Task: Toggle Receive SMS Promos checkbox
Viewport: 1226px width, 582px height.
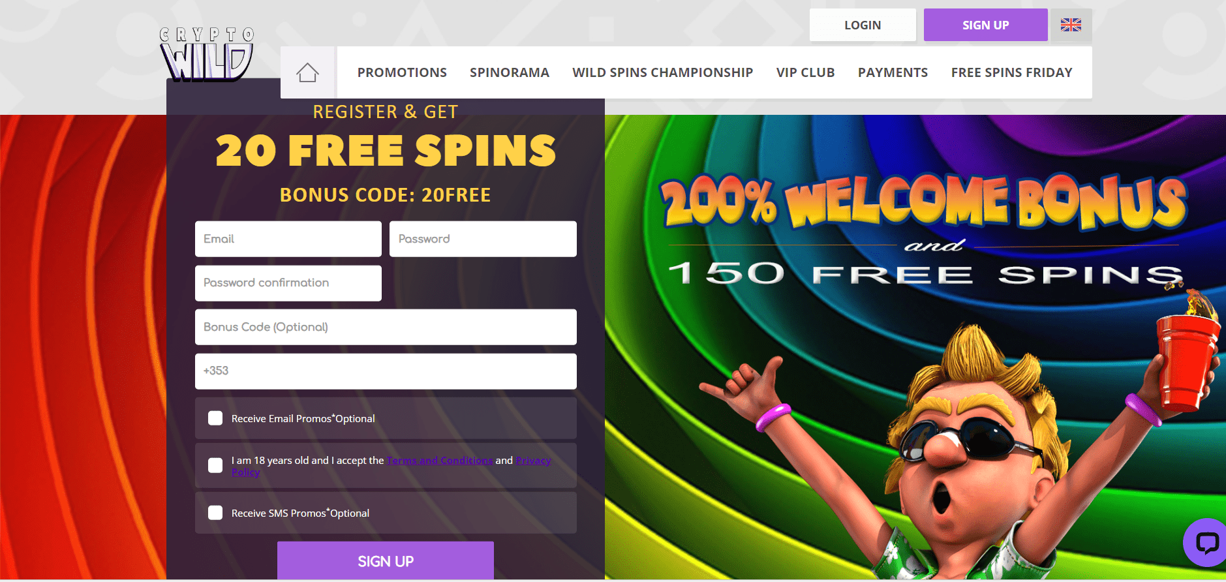Action: pyautogui.click(x=215, y=513)
